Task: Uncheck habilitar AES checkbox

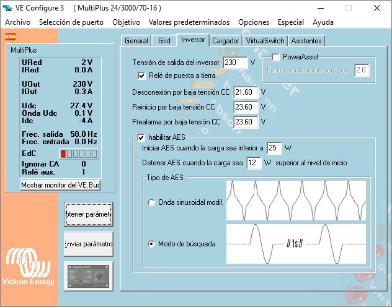Action: pos(141,137)
